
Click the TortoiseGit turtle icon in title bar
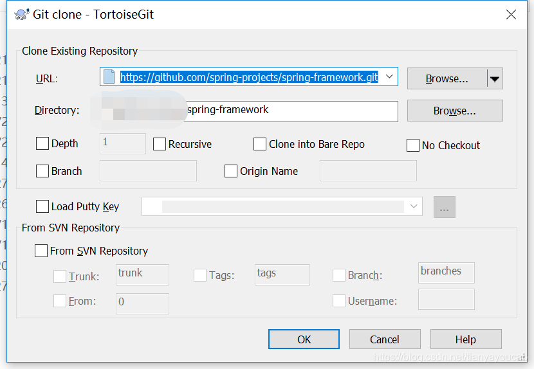(22, 14)
